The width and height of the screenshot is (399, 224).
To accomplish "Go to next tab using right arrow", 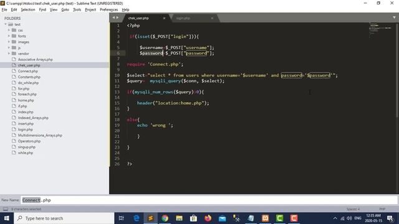I will [x=117, y=17].
